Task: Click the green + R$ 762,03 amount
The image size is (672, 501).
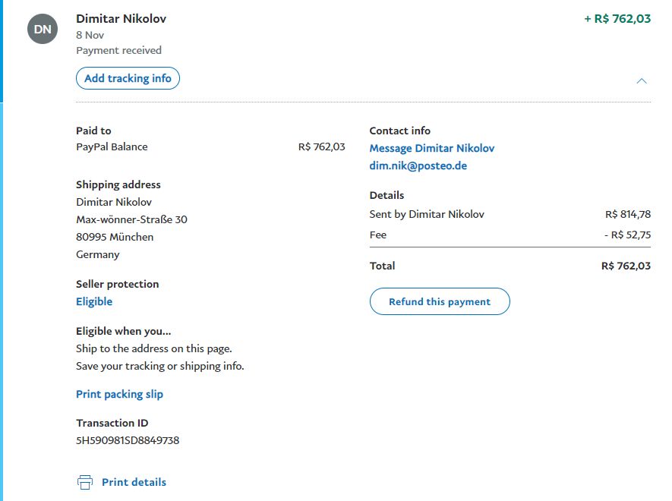Action: [x=617, y=18]
